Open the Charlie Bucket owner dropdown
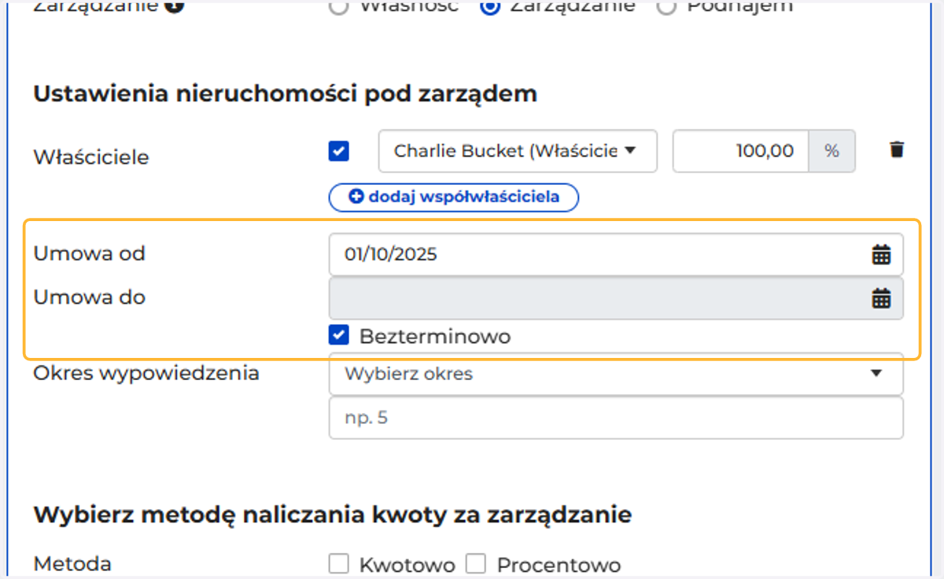 click(518, 150)
